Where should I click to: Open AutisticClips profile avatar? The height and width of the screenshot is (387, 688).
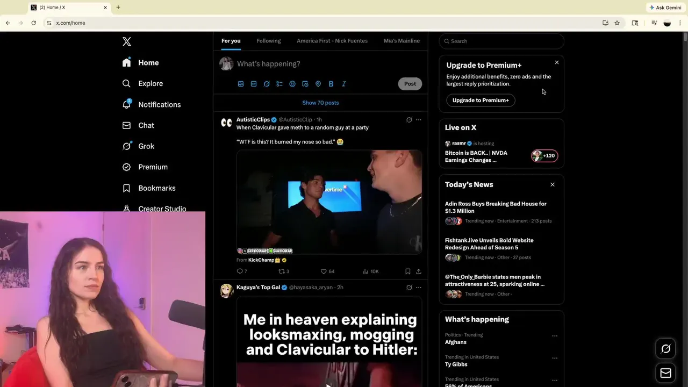226,123
